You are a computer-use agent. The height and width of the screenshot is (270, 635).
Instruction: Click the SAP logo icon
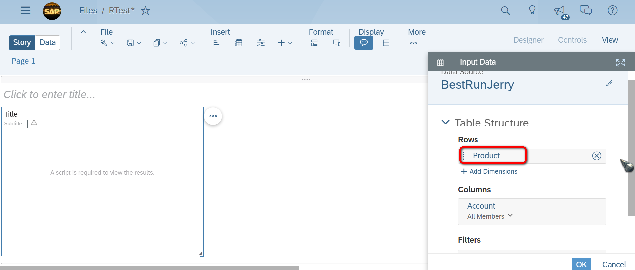(52, 11)
